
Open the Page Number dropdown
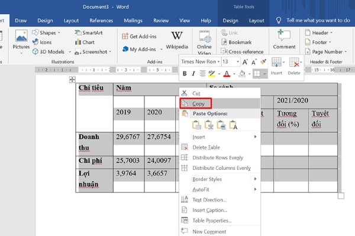pyautogui.click(x=326, y=52)
